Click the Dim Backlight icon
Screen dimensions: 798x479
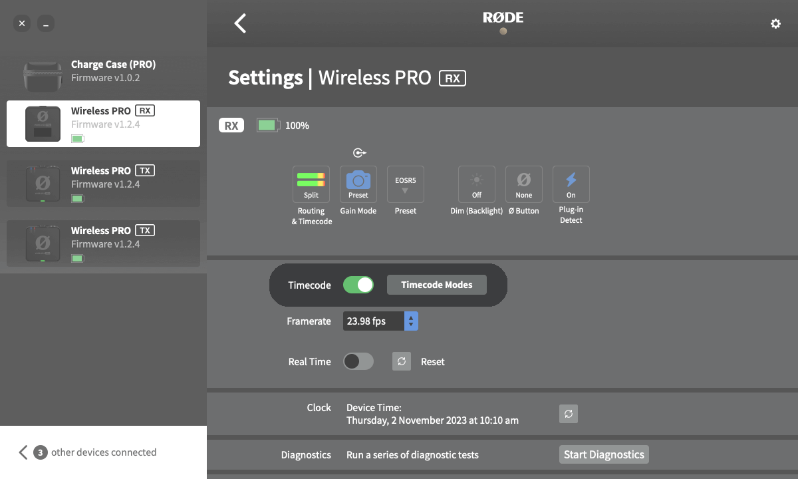(x=476, y=184)
